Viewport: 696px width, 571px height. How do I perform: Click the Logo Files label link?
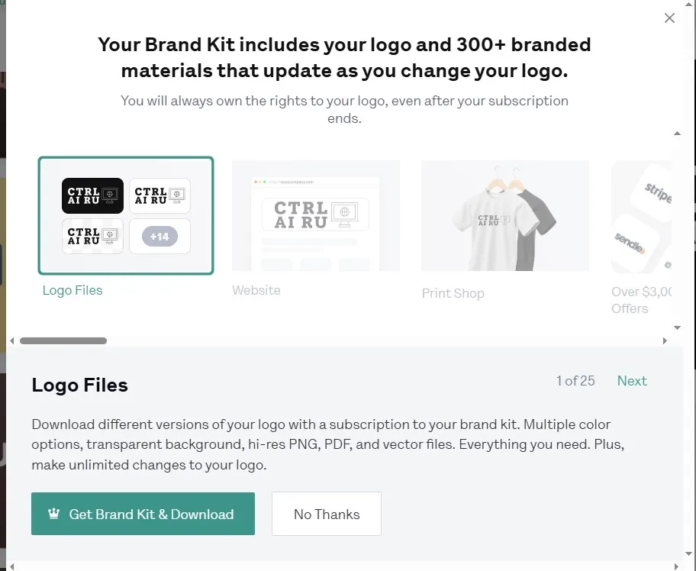tap(72, 290)
